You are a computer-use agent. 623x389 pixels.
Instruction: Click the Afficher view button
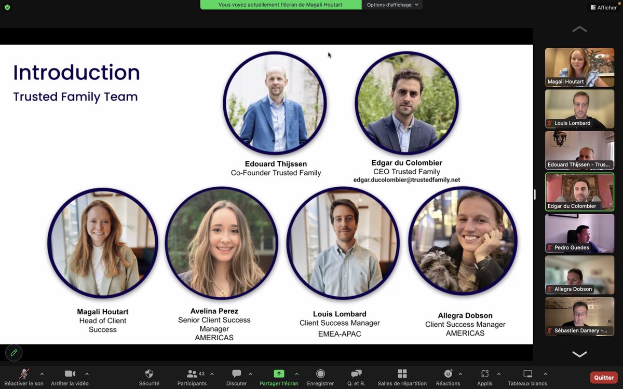point(603,7)
